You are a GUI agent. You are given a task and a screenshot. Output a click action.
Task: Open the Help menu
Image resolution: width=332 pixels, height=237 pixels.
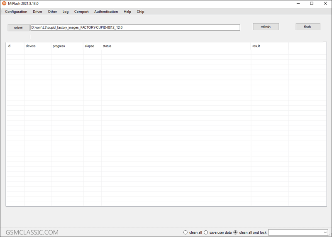[x=127, y=12]
